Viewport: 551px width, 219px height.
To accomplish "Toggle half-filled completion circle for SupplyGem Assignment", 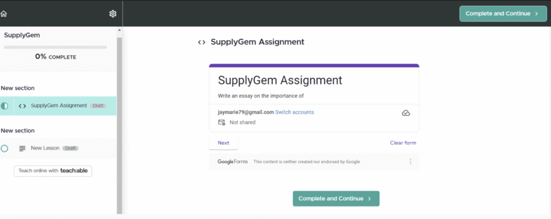I will (5, 106).
